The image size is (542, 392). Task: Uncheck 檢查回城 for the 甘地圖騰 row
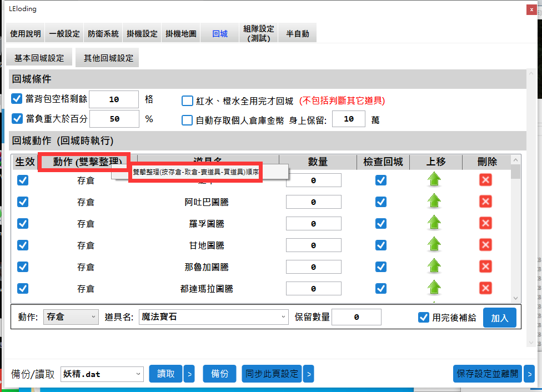tap(381, 245)
